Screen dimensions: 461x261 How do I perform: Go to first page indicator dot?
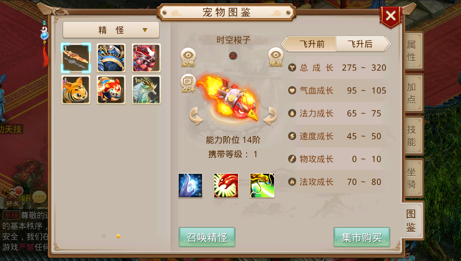click(104, 236)
